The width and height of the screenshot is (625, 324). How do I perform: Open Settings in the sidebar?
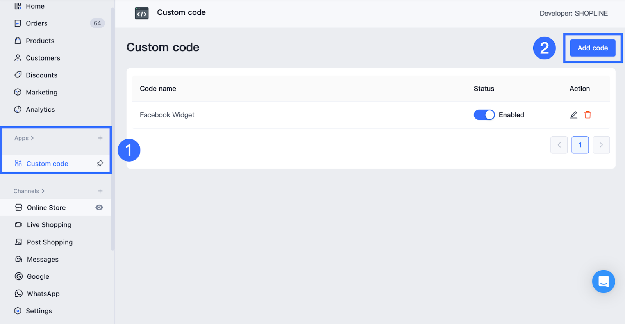tap(39, 311)
